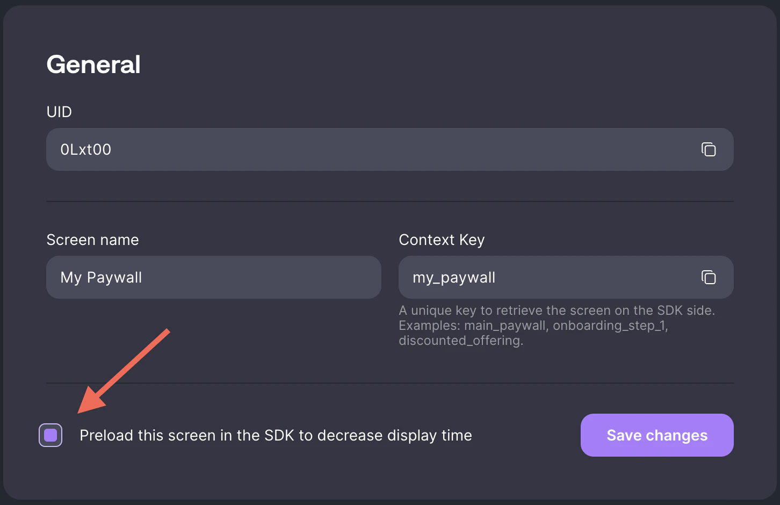Click the divider line above Save changes
This screenshot has width=780, height=505.
point(389,383)
